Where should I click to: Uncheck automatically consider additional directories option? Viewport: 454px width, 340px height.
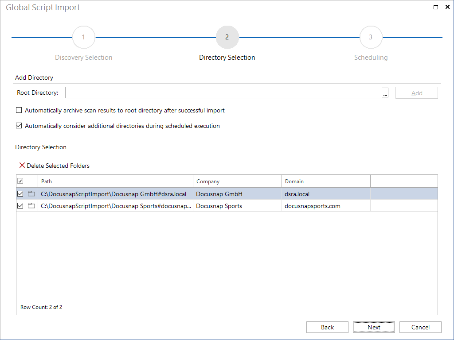19,126
